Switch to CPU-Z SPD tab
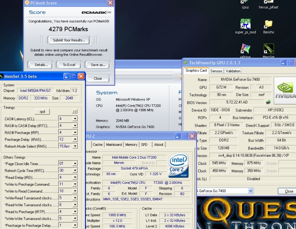The image size is (296, 229). [144, 145]
